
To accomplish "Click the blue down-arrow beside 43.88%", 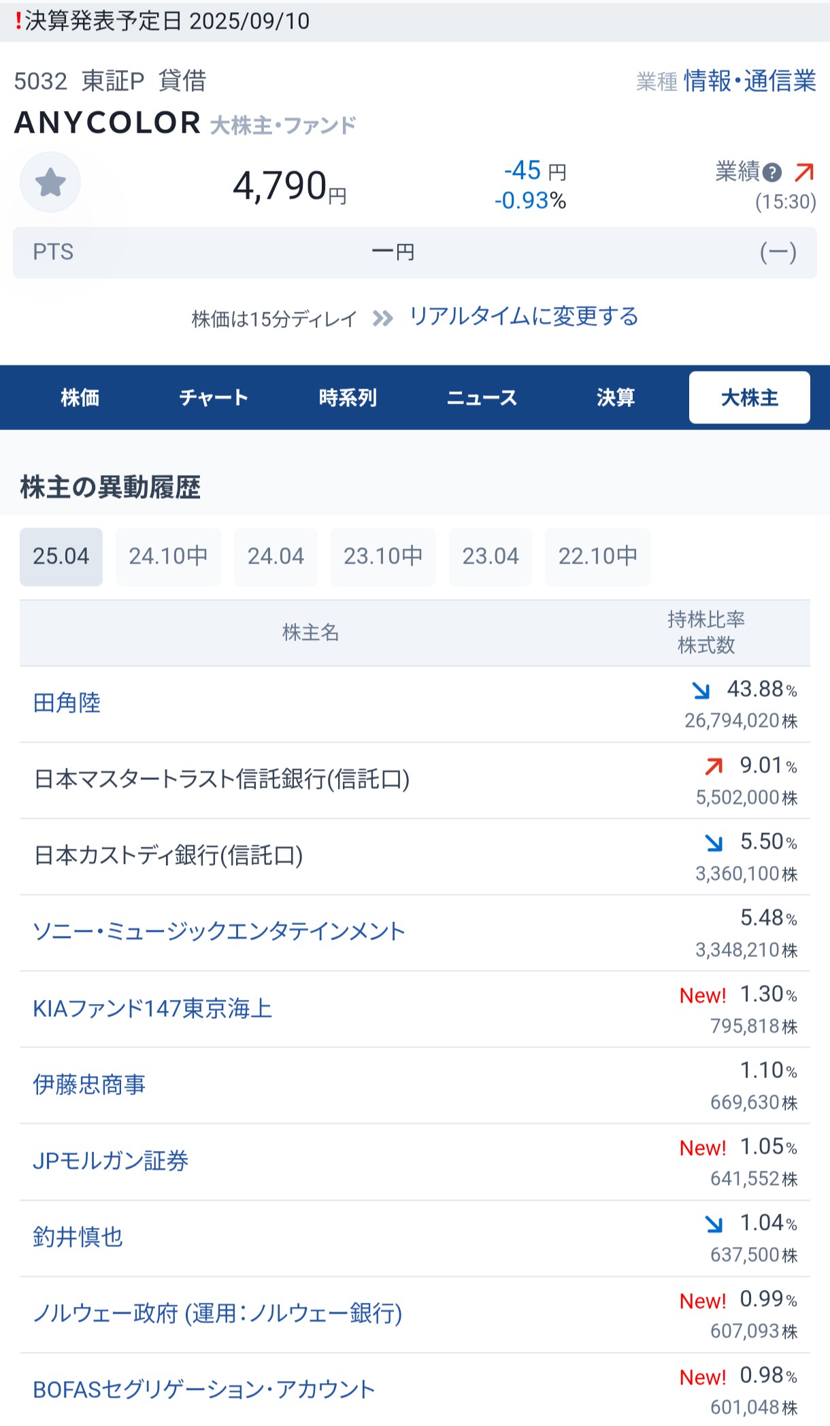I will 701,690.
